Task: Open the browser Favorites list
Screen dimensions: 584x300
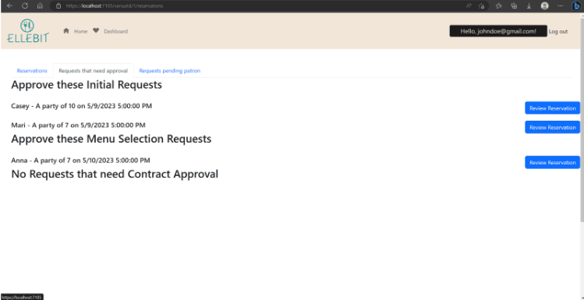Action: point(499,6)
